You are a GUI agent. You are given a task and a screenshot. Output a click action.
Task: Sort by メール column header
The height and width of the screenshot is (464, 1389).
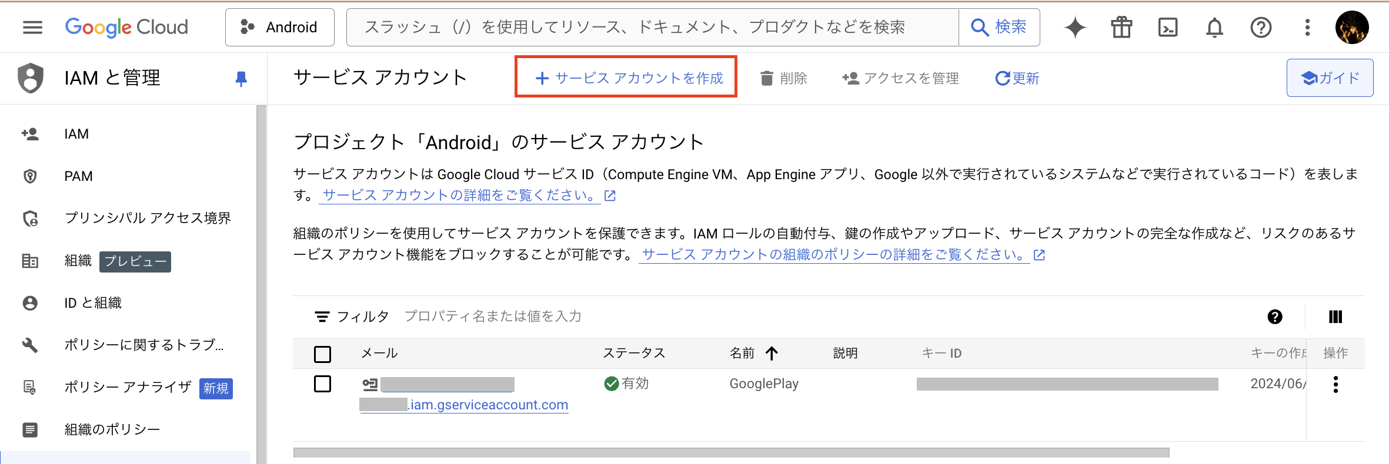(379, 353)
